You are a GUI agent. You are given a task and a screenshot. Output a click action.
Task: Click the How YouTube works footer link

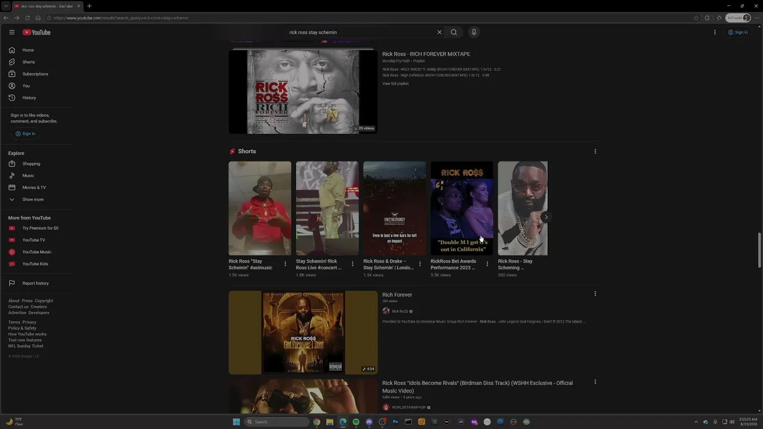(27, 334)
